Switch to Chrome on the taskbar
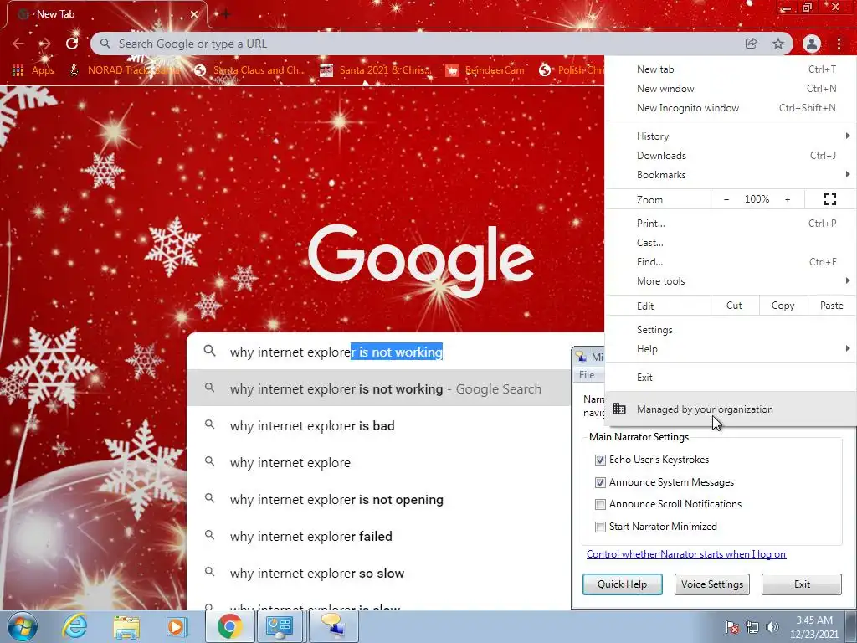 230,626
